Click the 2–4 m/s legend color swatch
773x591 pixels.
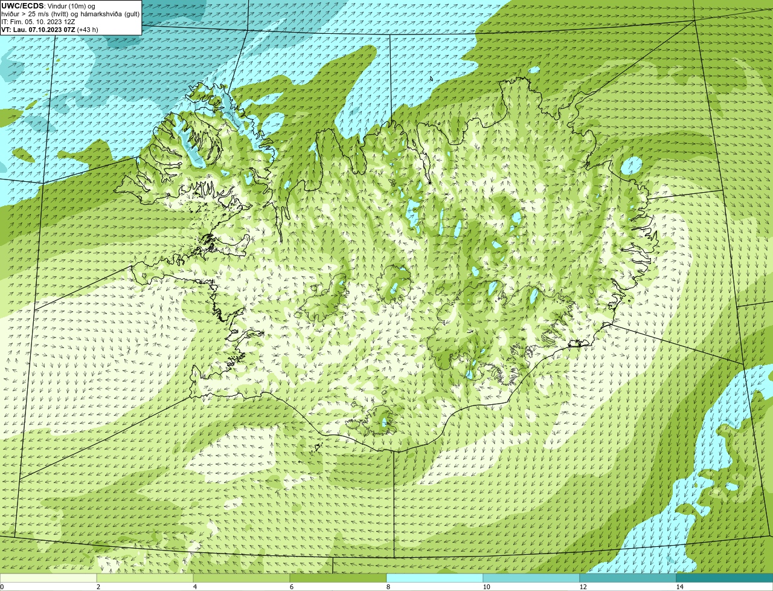coord(145,578)
